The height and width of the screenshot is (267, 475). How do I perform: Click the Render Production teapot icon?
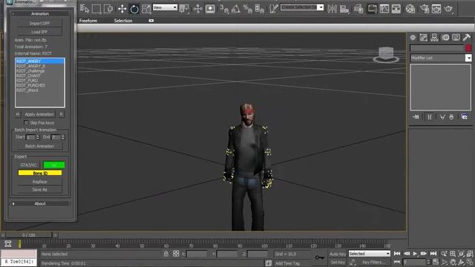point(448,9)
